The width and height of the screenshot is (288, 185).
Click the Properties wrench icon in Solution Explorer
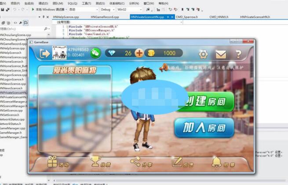coord(21,23)
